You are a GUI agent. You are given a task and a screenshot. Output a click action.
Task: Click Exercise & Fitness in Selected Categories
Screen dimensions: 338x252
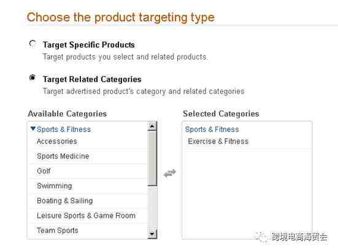pos(218,142)
